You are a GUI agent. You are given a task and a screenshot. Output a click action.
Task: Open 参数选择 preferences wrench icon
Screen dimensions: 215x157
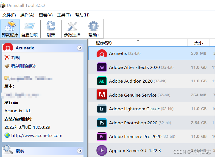pos(72,26)
